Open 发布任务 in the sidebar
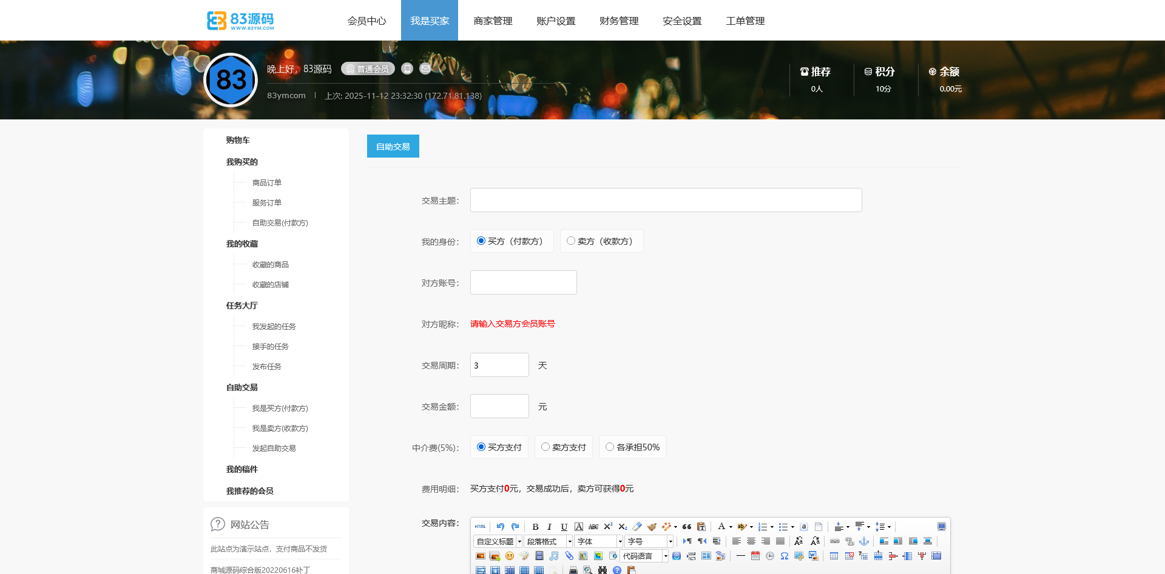Screen dimensions: 1165x574 coord(267,366)
